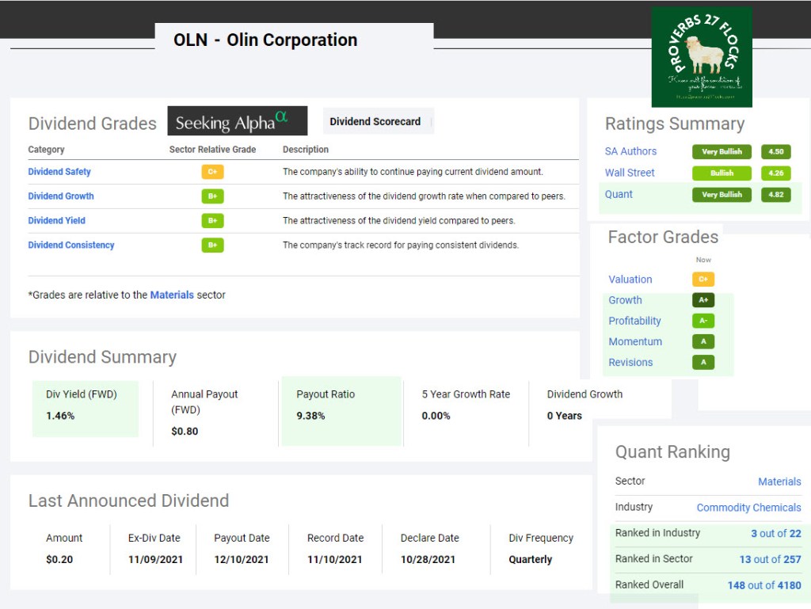The height and width of the screenshot is (609, 811).
Task: Open the Momentum factor grade link
Action: point(635,341)
